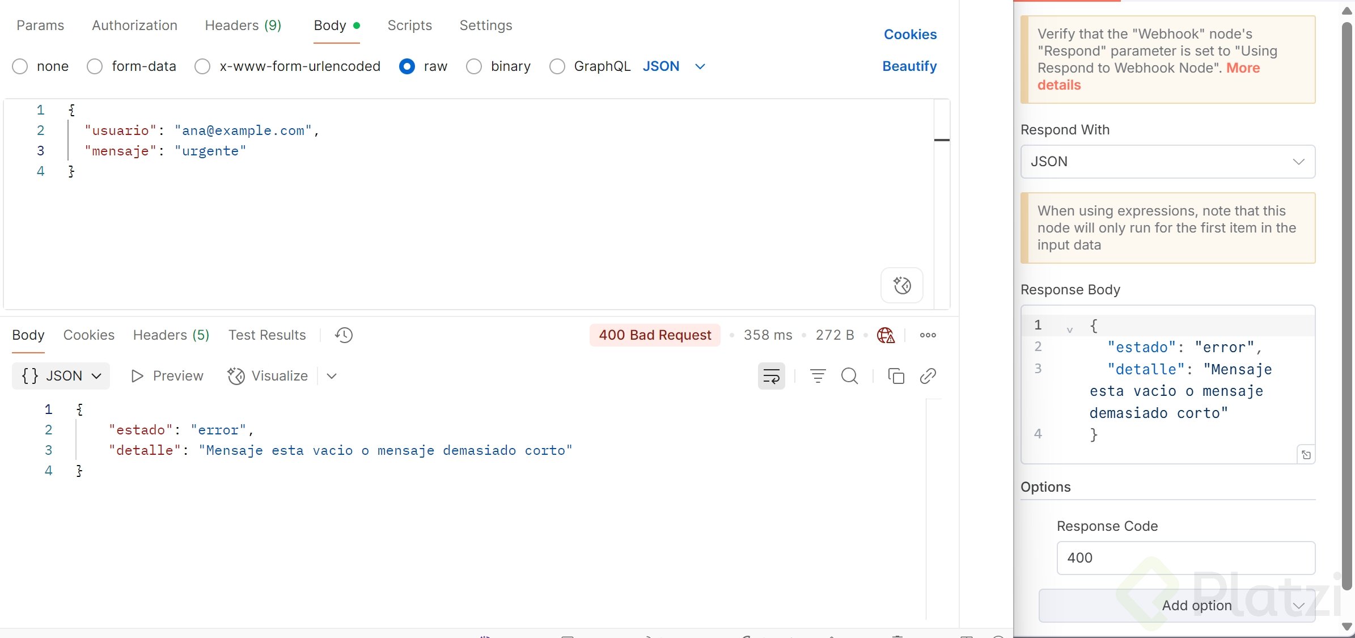Click the filter response icon
The height and width of the screenshot is (638, 1355).
pos(818,376)
